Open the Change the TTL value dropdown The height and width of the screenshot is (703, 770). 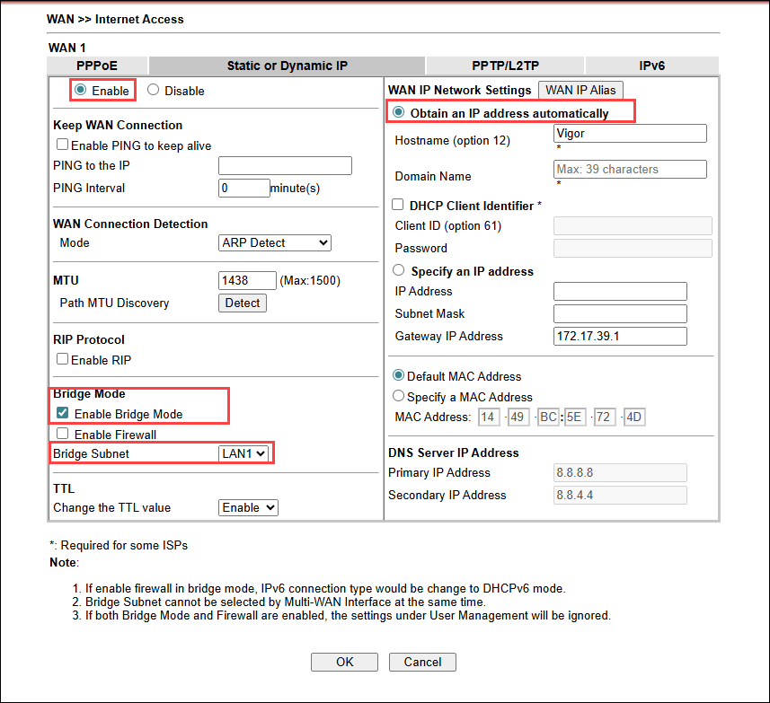point(249,508)
